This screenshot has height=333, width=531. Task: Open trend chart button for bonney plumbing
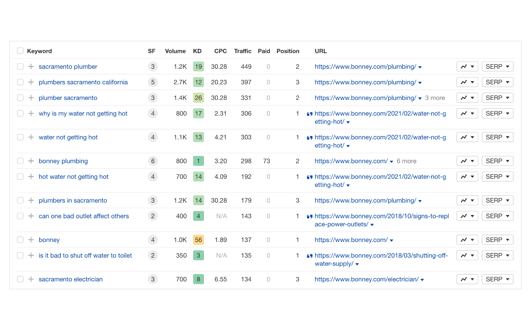pos(467,161)
